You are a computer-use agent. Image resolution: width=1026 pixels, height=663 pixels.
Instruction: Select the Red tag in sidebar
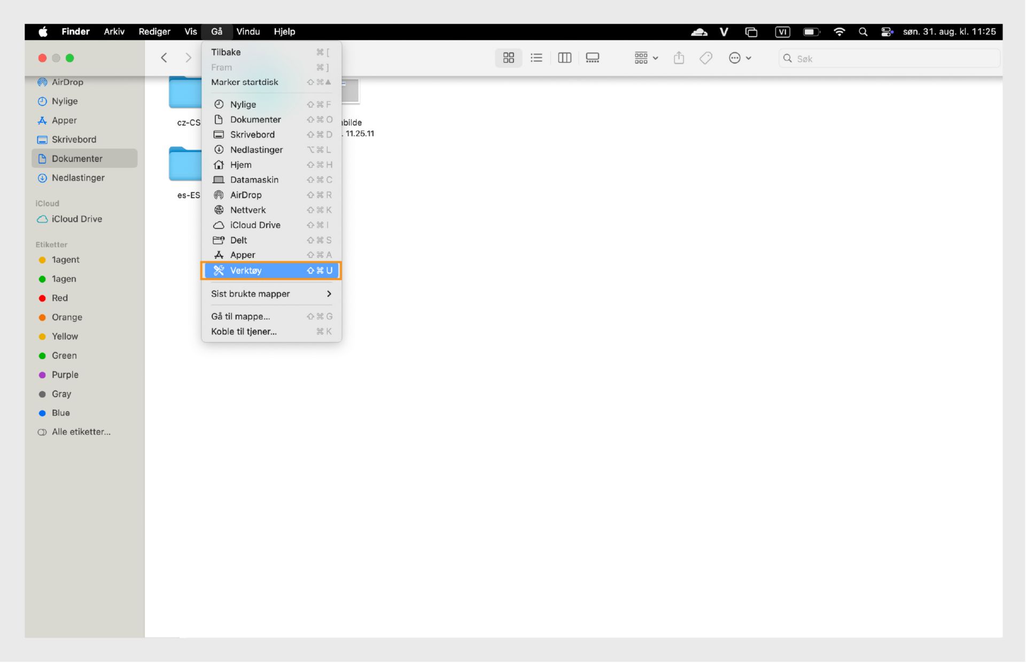click(x=59, y=298)
